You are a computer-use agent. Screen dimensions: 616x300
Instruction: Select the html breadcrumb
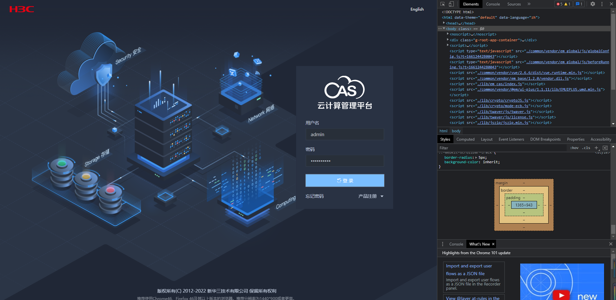[x=443, y=131]
